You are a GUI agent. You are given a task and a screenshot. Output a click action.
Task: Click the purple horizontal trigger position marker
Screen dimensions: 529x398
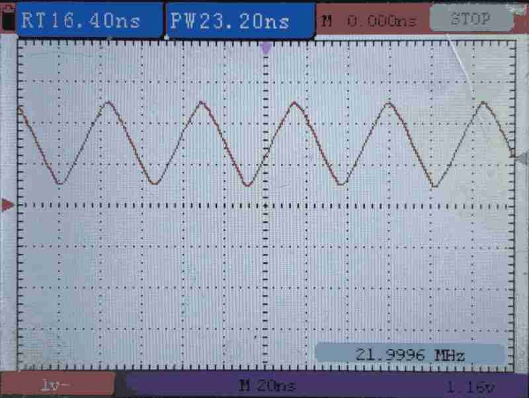point(266,48)
